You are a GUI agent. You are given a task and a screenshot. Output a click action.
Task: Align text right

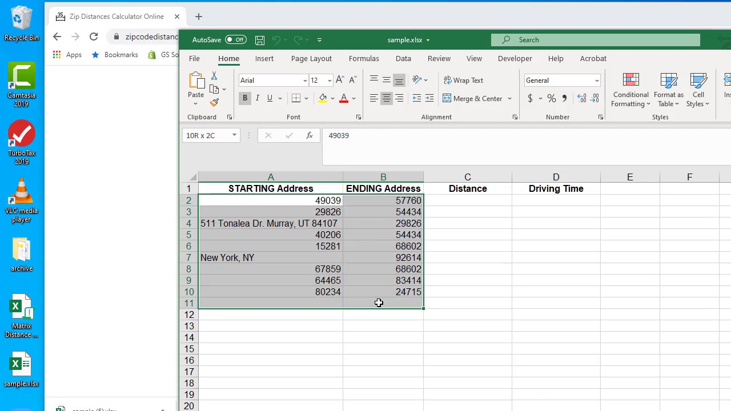[x=399, y=98]
